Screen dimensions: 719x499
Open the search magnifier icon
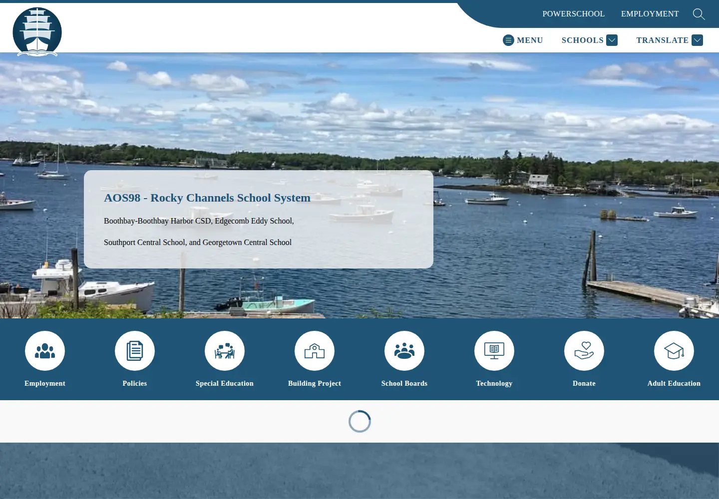(x=699, y=14)
